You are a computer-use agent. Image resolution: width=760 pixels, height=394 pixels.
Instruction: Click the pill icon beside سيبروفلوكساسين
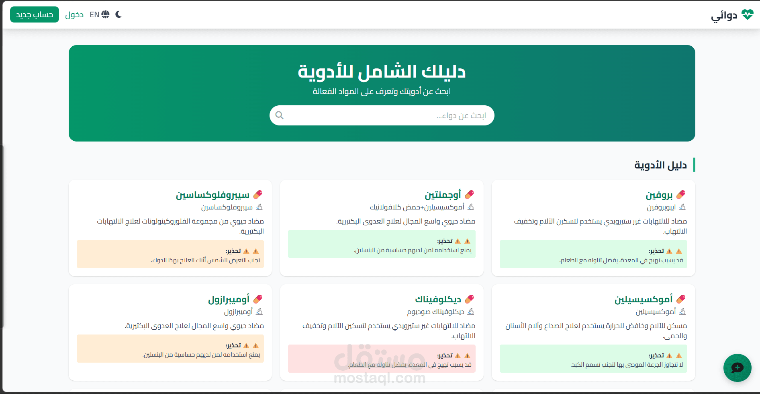tap(258, 195)
